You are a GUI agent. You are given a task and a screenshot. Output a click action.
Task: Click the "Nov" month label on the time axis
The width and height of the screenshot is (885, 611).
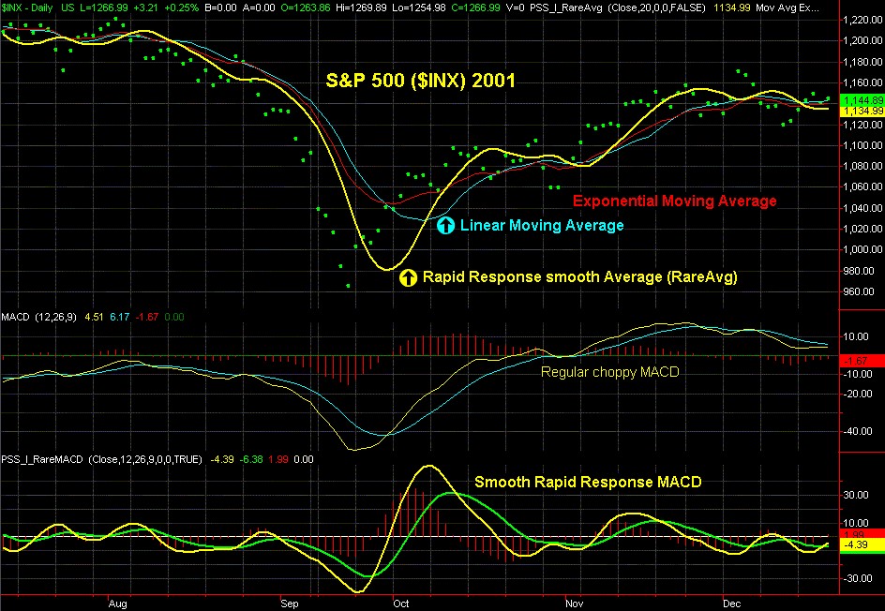[574, 604]
